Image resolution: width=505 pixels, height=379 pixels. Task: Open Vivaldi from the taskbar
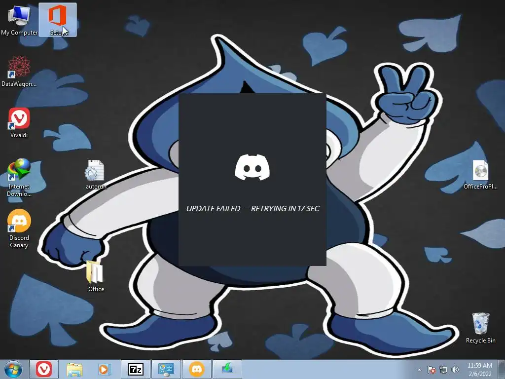44,369
